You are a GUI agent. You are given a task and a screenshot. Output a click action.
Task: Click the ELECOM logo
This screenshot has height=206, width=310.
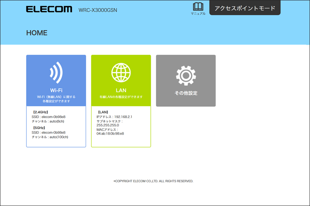tap(49, 9)
